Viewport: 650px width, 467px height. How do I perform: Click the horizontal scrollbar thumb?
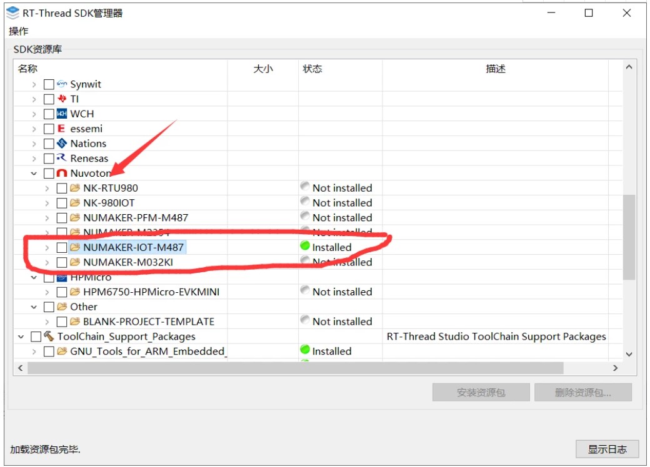296,368
